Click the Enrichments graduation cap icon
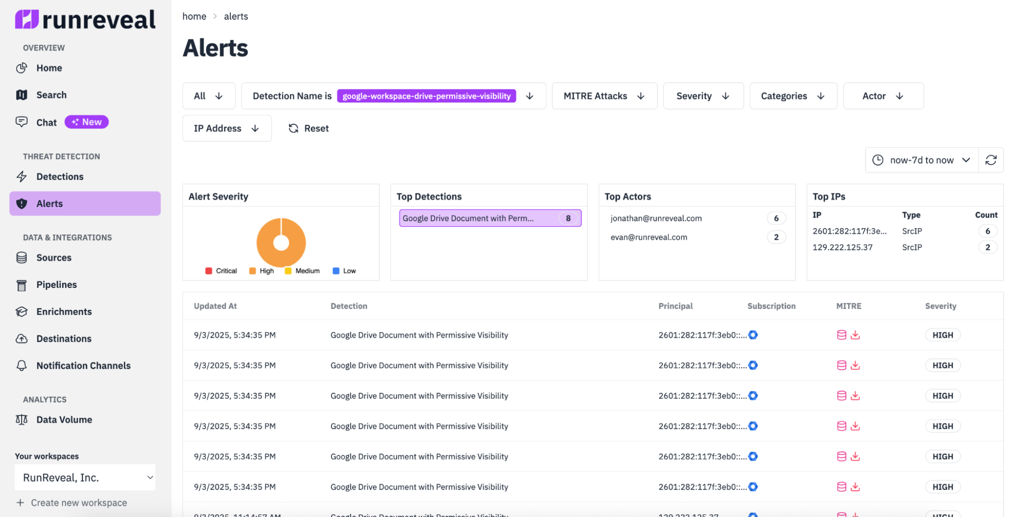 pyautogui.click(x=22, y=312)
